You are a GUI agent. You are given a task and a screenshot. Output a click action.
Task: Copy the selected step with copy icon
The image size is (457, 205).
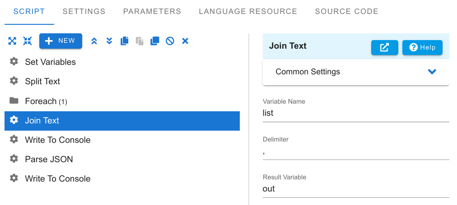tap(125, 41)
